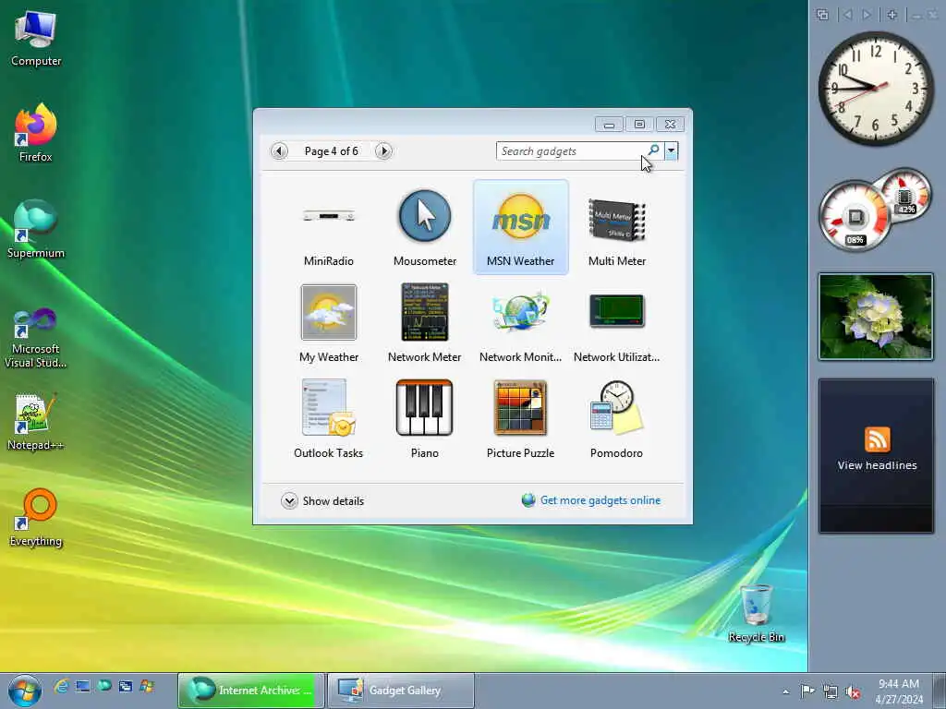946x709 pixels.
Task: Click Switch between windows quick launch icon
Action: click(126, 686)
